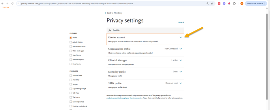Check the Engineering Village checkbox
Image resolution: width=270 pixels, height=110 pixels.
(71, 89)
